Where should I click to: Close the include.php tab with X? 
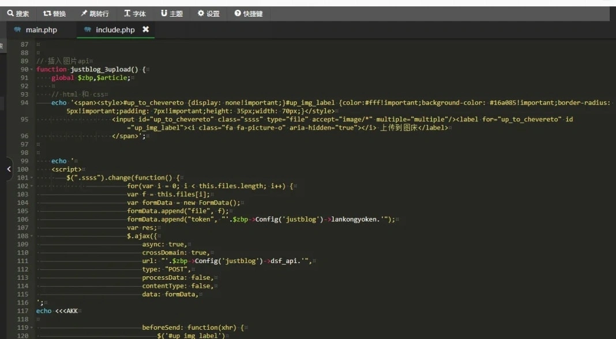click(145, 29)
